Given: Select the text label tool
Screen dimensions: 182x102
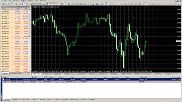Looking at the screenshot, I should pos(136,4).
